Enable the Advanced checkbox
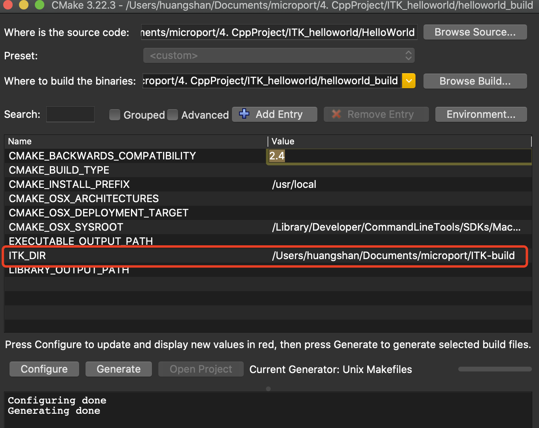 [173, 115]
